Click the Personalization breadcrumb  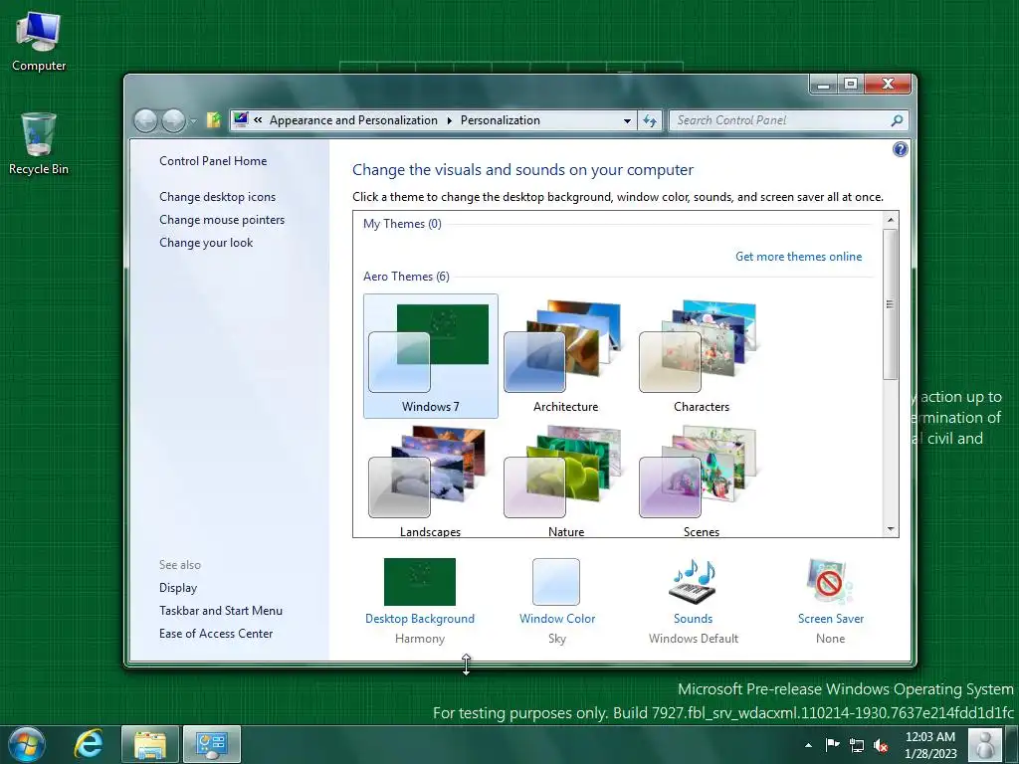(501, 120)
